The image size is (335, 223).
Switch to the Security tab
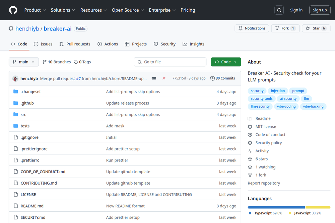pyautogui.click(x=165, y=44)
